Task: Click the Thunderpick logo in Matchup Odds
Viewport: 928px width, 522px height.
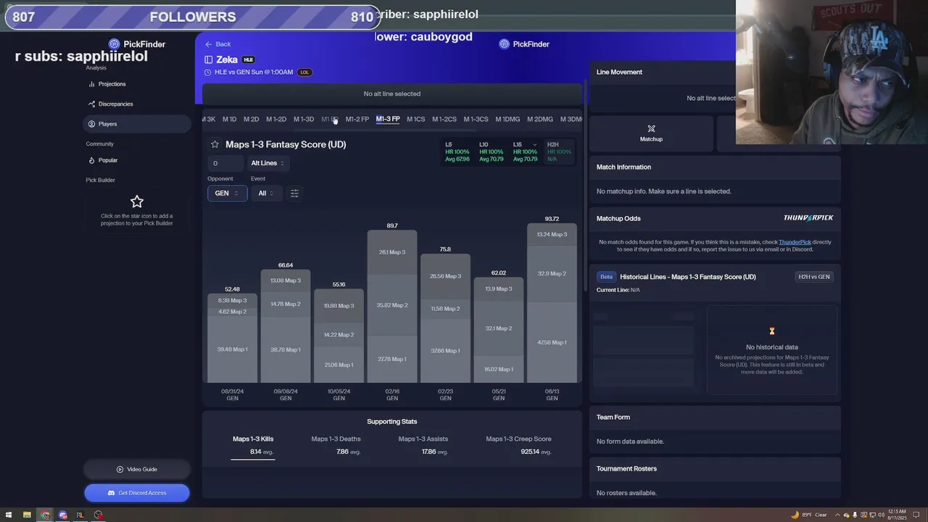Action: coord(808,218)
